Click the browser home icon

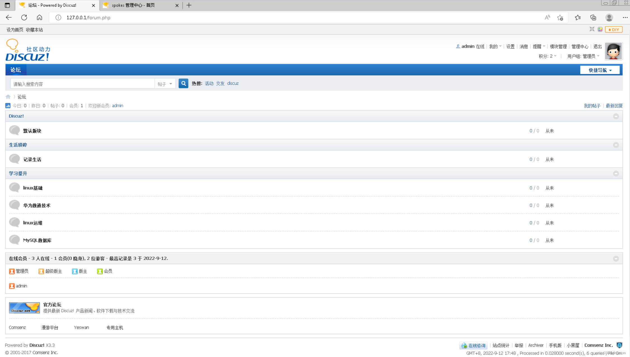39,18
